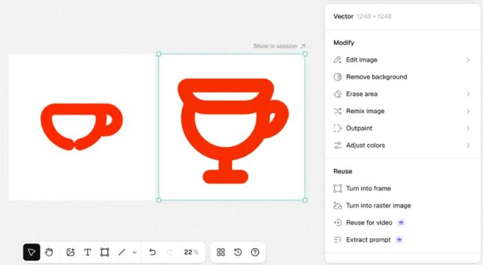Click the top-right selection handle
The height and width of the screenshot is (265, 483).
click(x=305, y=54)
